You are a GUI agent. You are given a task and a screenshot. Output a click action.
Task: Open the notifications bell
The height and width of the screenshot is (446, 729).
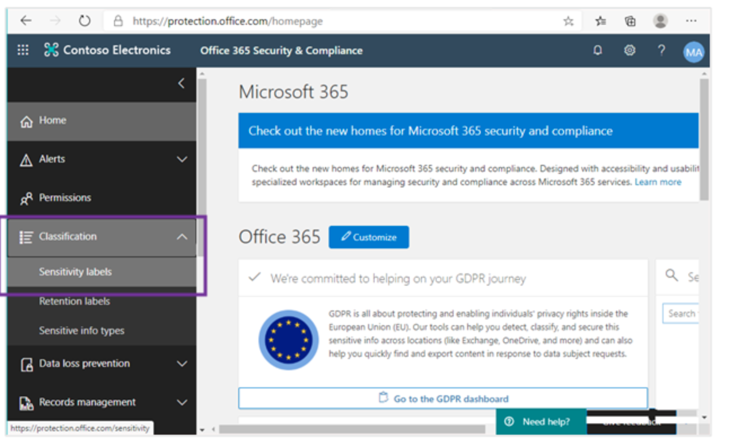pyautogui.click(x=598, y=50)
